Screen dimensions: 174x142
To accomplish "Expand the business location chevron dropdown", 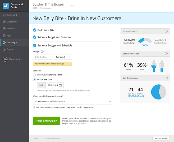I will pyautogui.click(x=72, y=6).
